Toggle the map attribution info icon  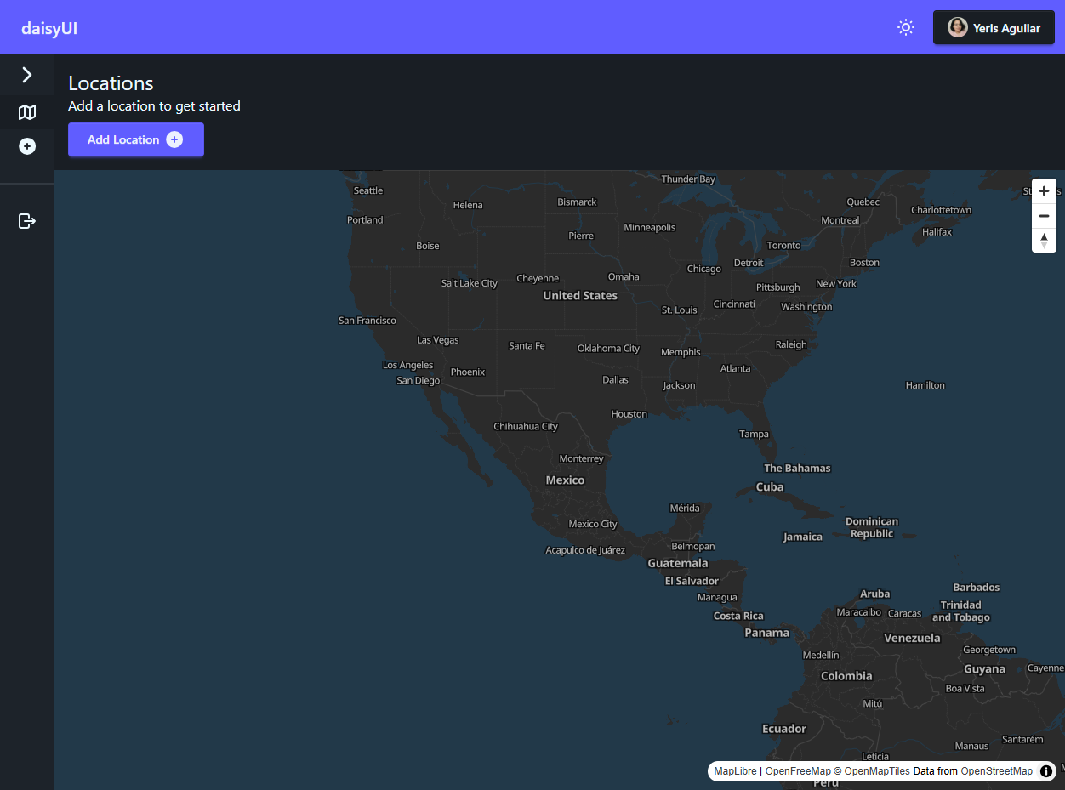point(1046,771)
